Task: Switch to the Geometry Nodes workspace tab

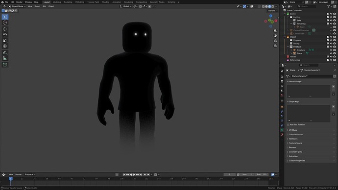Action: point(157,2)
